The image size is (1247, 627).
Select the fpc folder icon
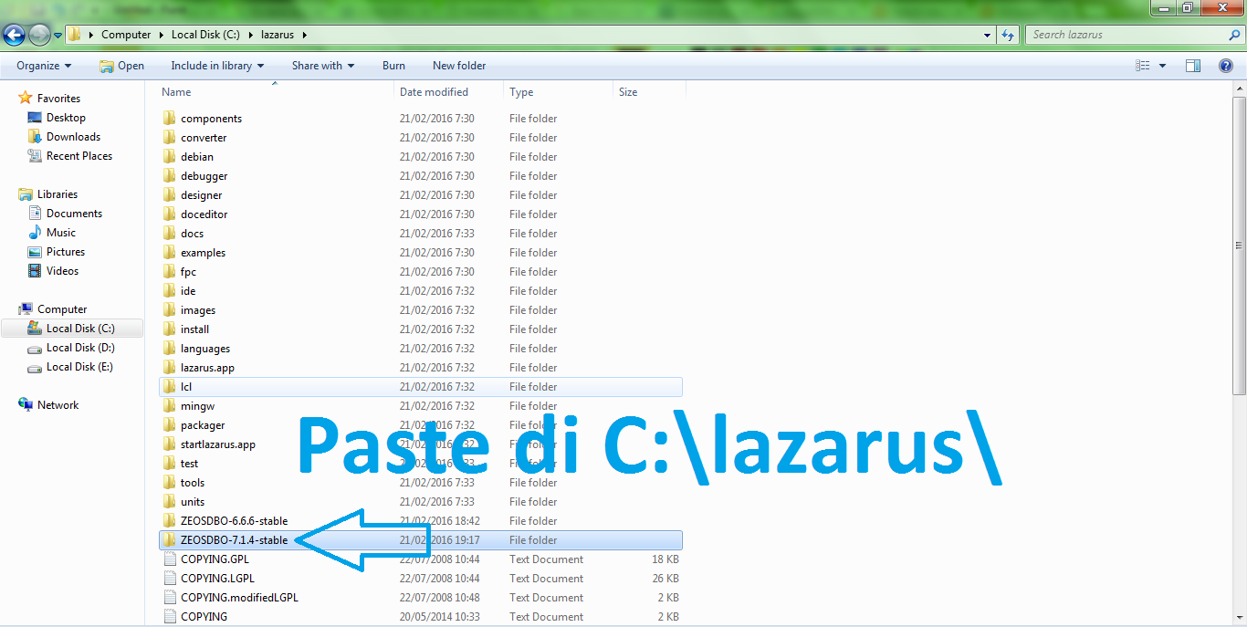169,271
